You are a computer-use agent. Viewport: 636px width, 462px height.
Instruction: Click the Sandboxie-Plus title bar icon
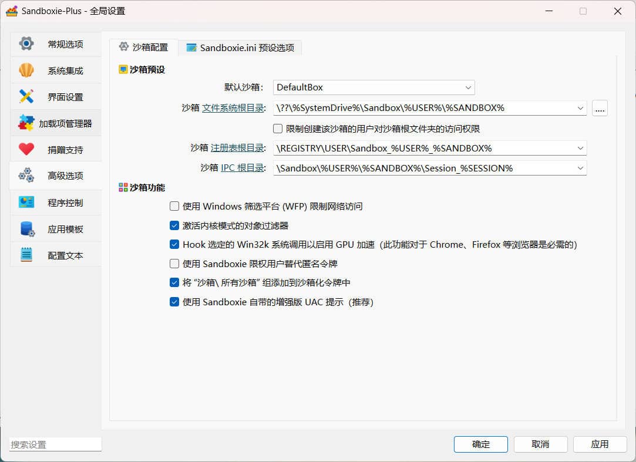[12, 11]
